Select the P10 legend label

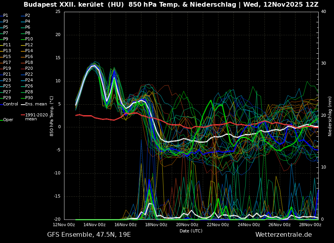coord(29,39)
